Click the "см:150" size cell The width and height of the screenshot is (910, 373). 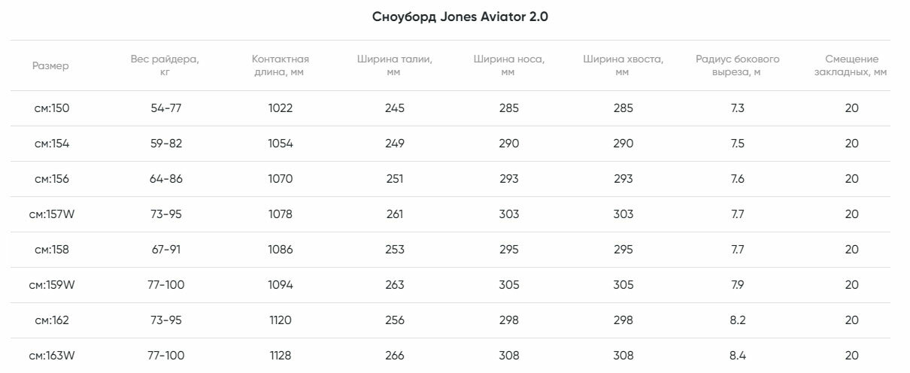[x=52, y=108]
